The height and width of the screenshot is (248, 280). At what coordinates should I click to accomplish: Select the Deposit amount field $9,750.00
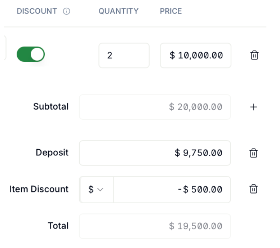pyautogui.click(x=155, y=153)
